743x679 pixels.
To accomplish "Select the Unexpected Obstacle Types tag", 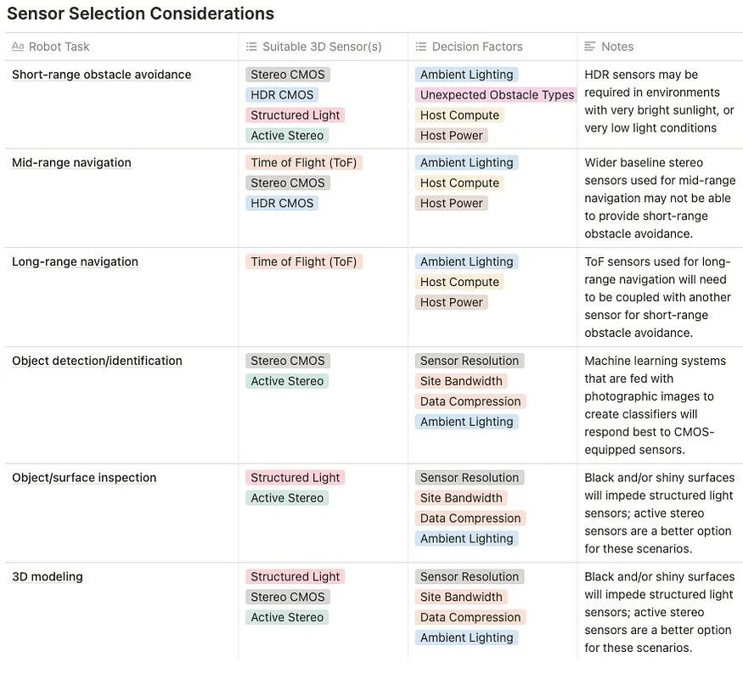I will [497, 95].
